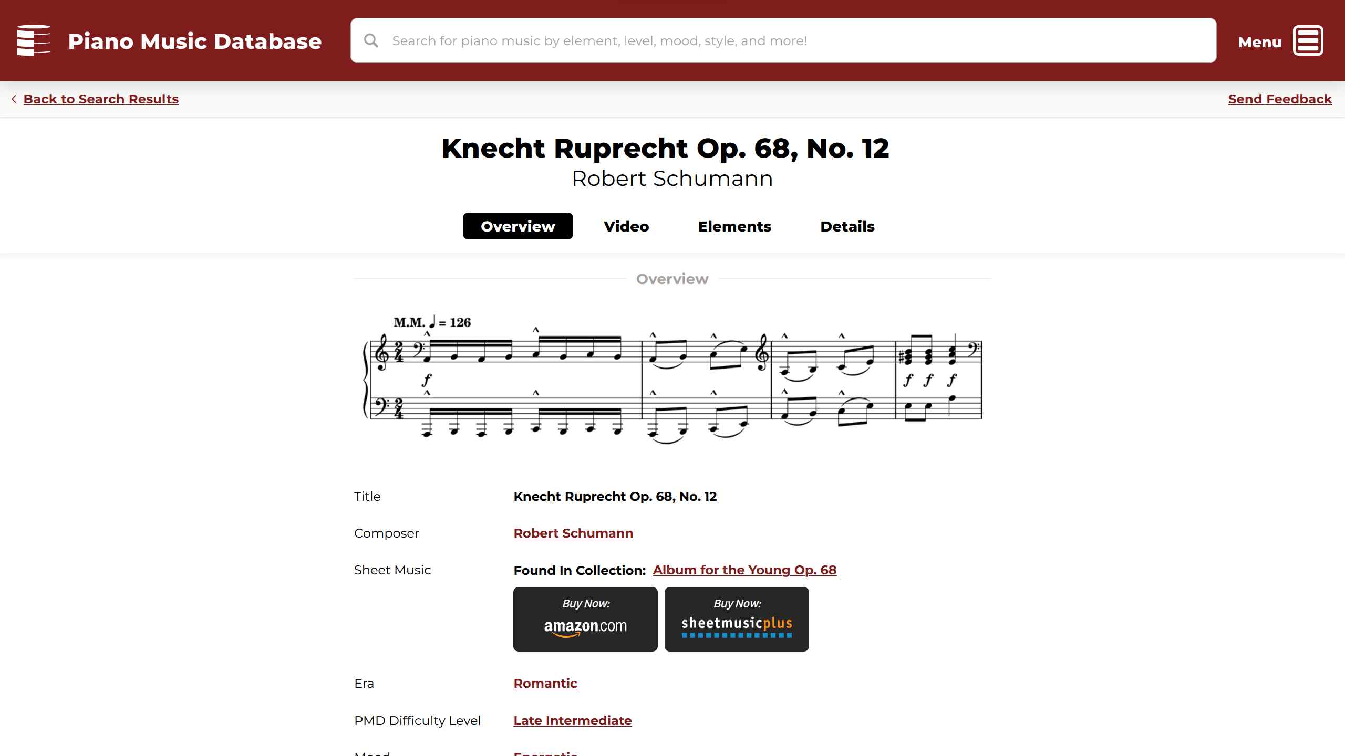The height and width of the screenshot is (756, 1345).
Task: Click the search input field
Action: click(x=783, y=40)
